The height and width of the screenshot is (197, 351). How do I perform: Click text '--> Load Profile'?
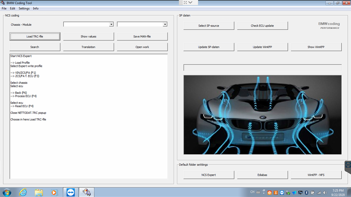20,63
